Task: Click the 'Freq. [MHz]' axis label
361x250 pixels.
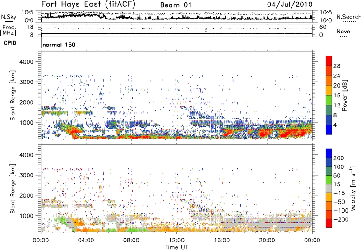Action: click(8, 31)
